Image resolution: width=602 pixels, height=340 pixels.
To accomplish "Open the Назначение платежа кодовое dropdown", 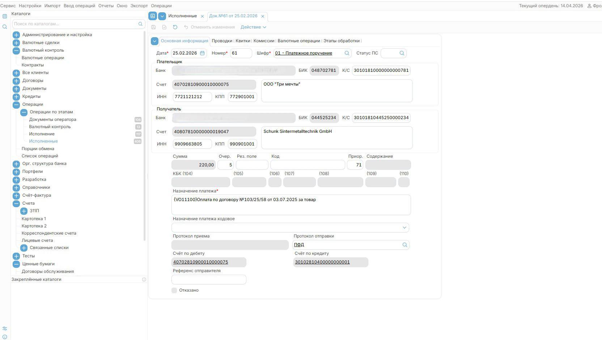I will [x=404, y=227].
